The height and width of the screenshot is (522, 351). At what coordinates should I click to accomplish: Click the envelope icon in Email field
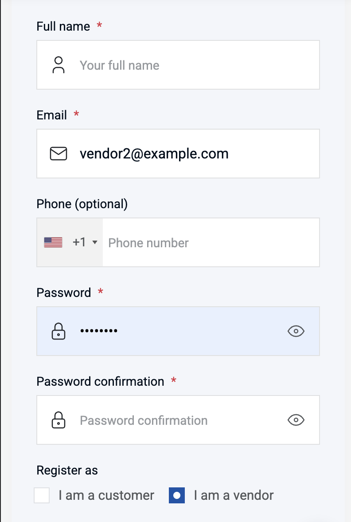58,154
